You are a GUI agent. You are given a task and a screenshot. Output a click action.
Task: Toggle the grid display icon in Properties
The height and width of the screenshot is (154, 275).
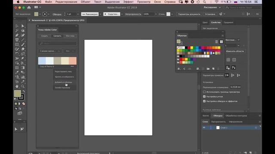(228, 60)
